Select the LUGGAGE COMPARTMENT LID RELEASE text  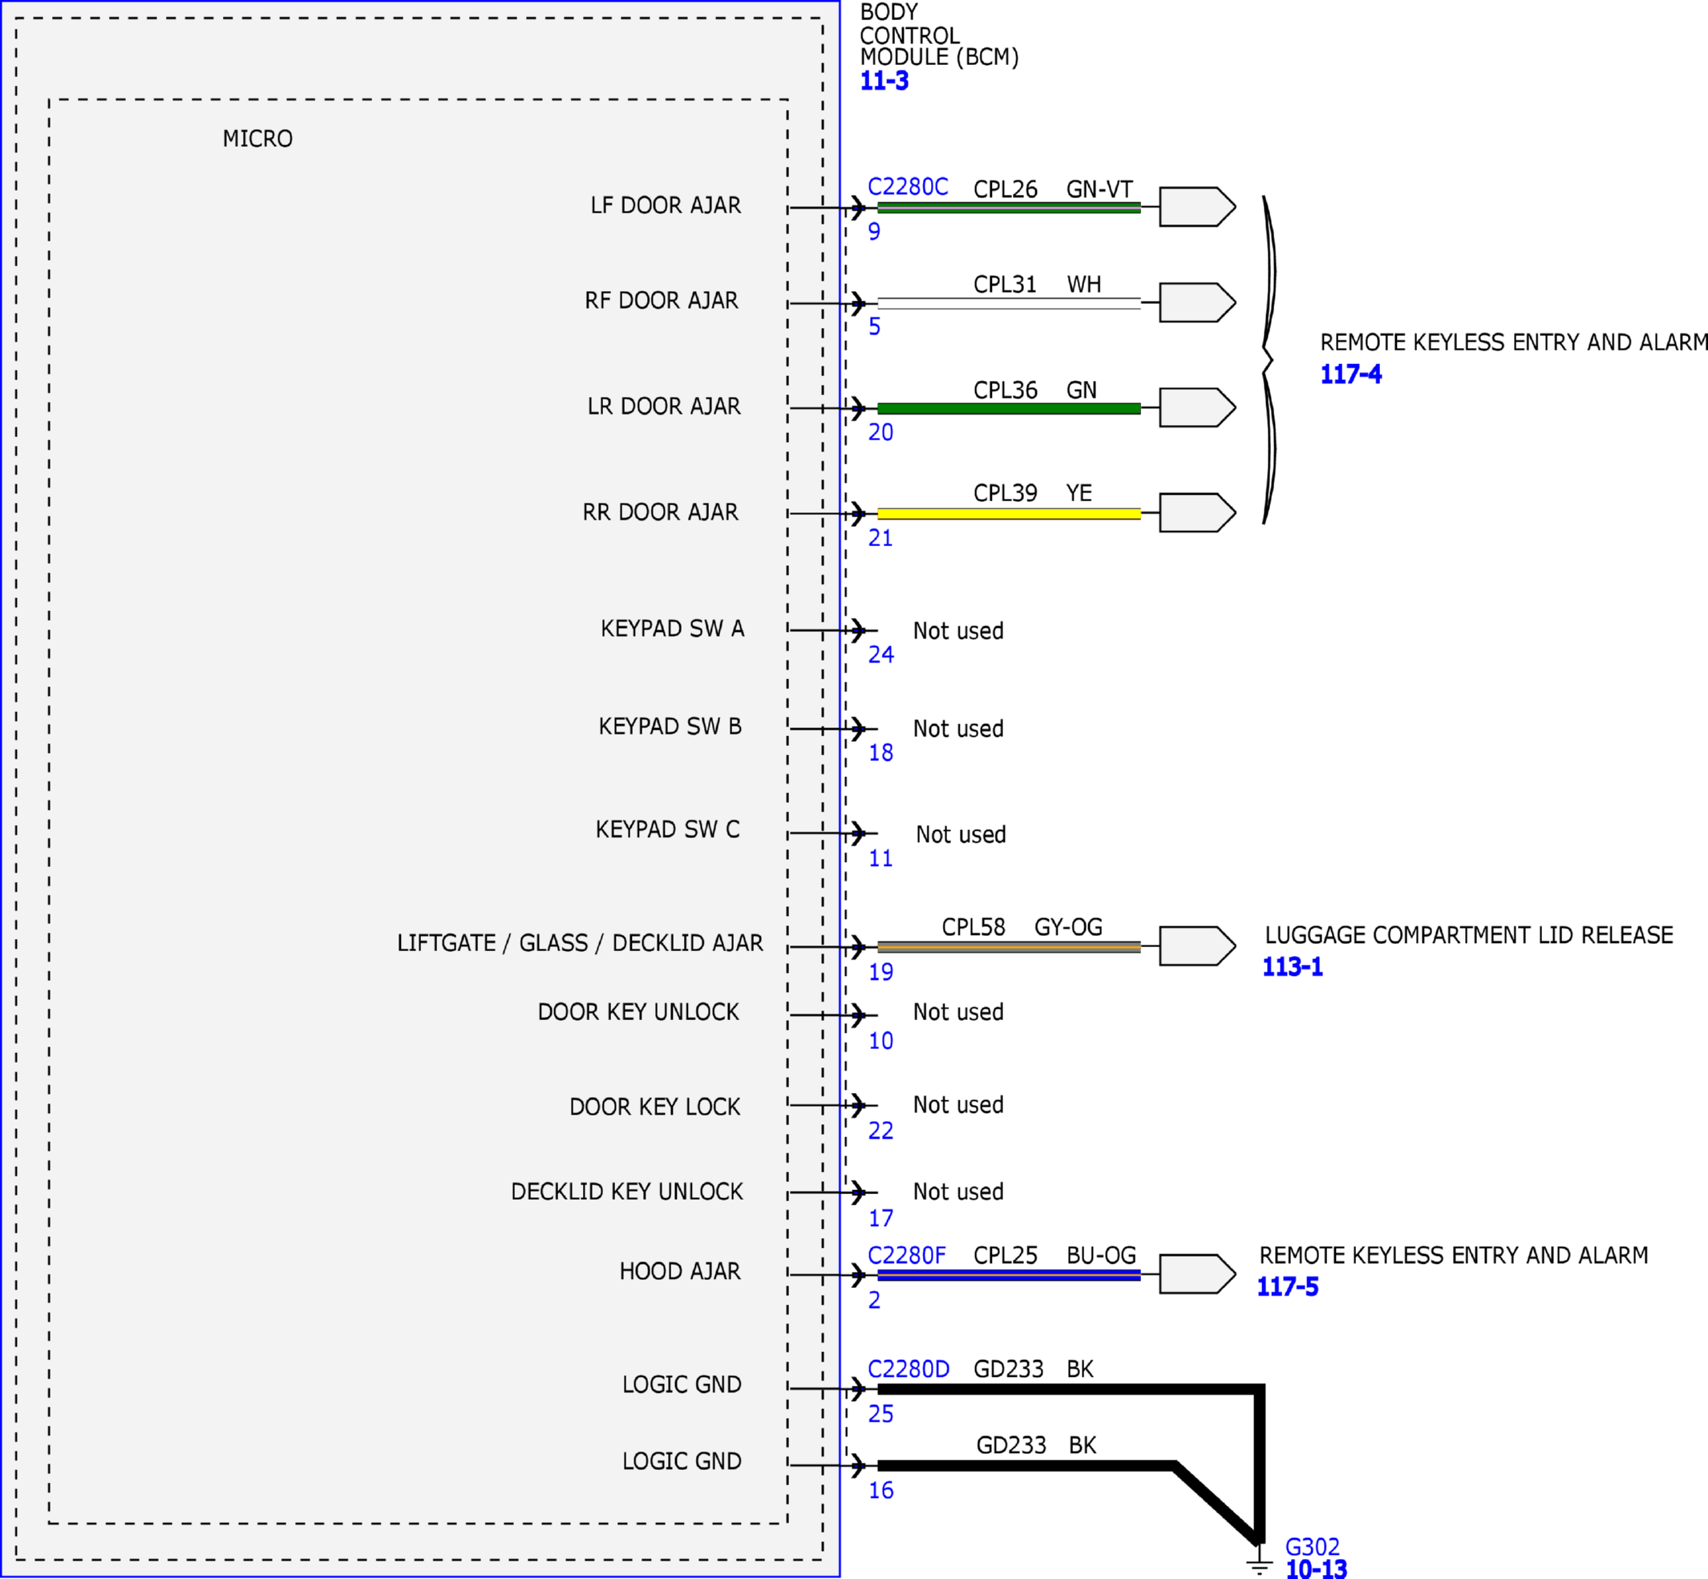(x=1469, y=936)
